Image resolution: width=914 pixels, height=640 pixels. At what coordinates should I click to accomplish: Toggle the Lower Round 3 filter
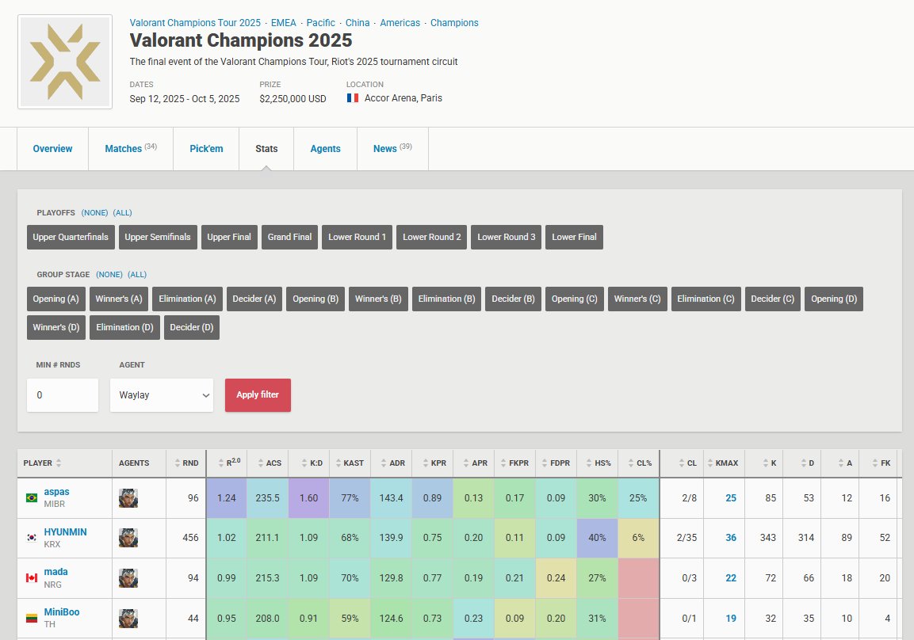506,237
